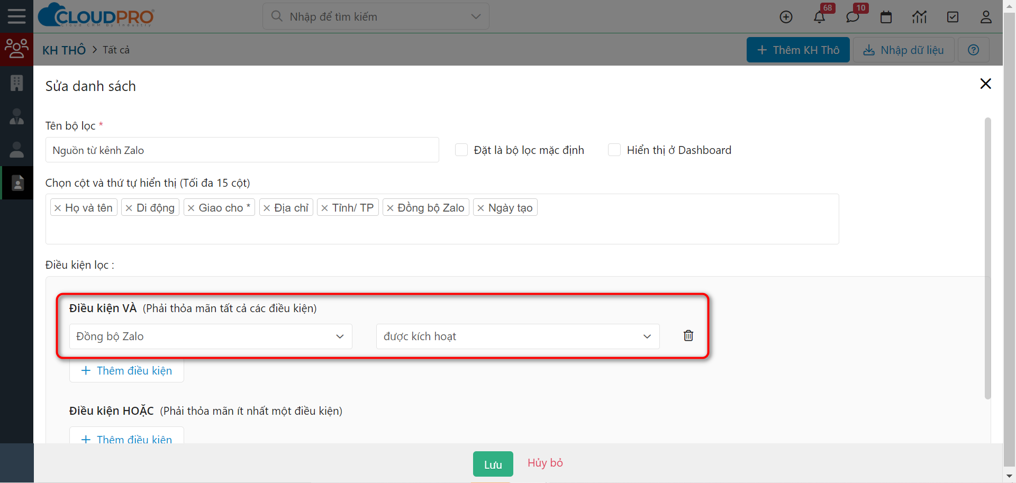Delete the Đồng bộ Zalo condition trash icon
1016x483 pixels.
[688, 335]
